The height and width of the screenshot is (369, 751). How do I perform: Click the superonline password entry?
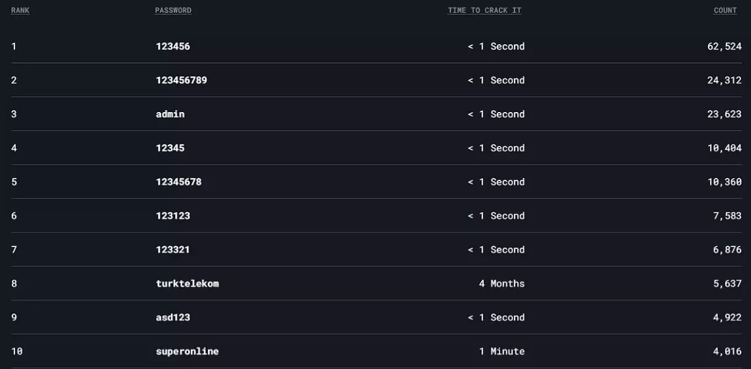point(187,352)
